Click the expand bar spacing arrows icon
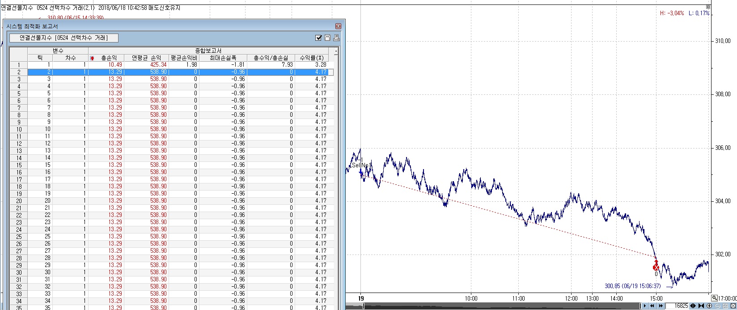Viewport: 737px width, 310px height. point(693,306)
